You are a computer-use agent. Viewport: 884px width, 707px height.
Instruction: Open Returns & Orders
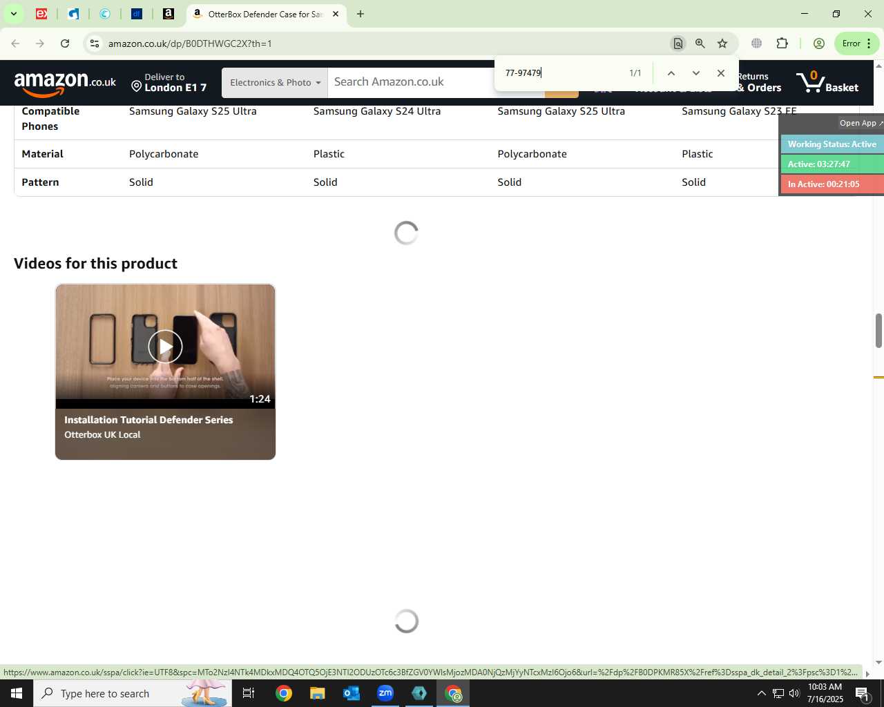click(759, 82)
